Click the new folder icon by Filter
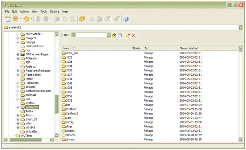246x150 pixels. click(x=128, y=35)
